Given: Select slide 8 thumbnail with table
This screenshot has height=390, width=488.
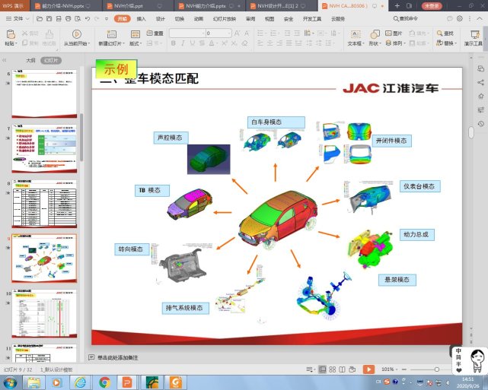Looking at the screenshot, I should pyautogui.click(x=44, y=204).
